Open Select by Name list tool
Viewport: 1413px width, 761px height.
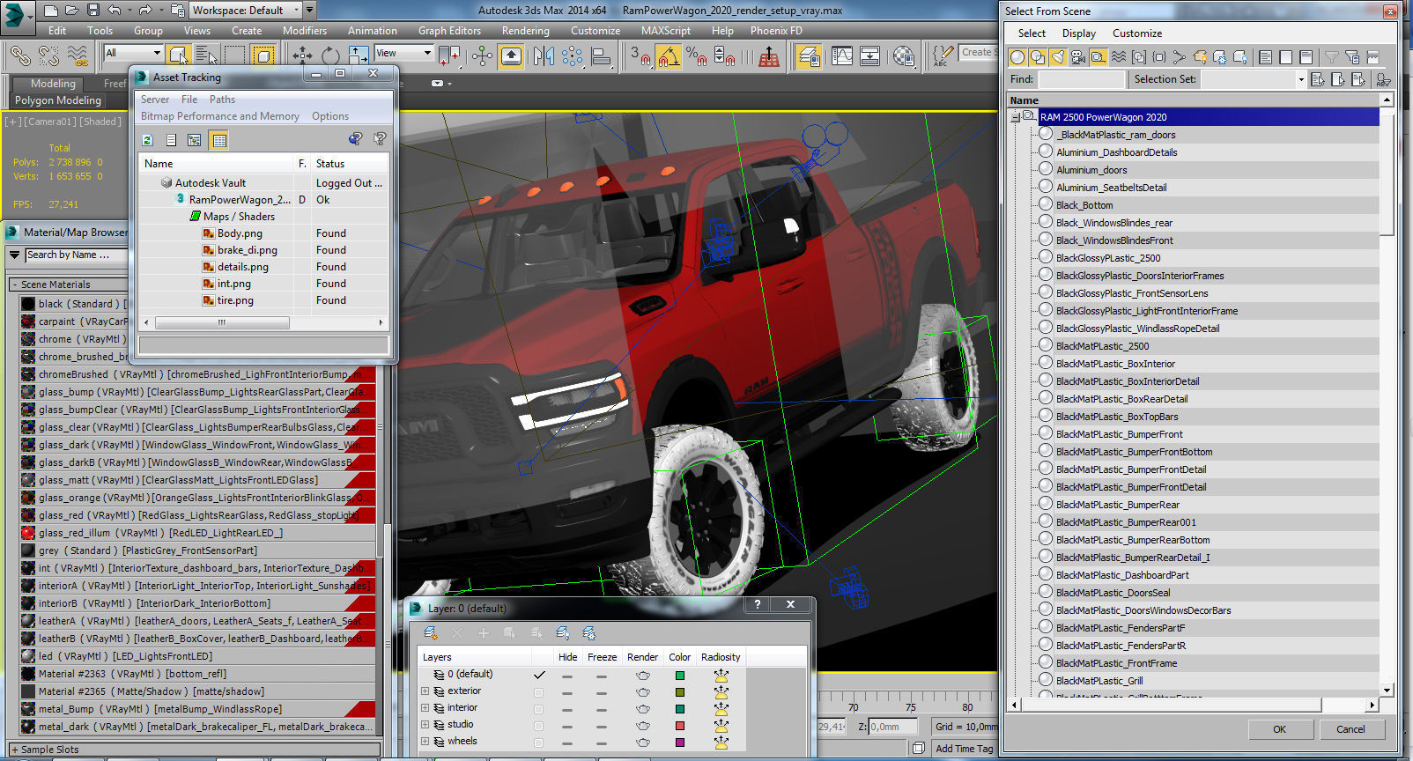[205, 55]
